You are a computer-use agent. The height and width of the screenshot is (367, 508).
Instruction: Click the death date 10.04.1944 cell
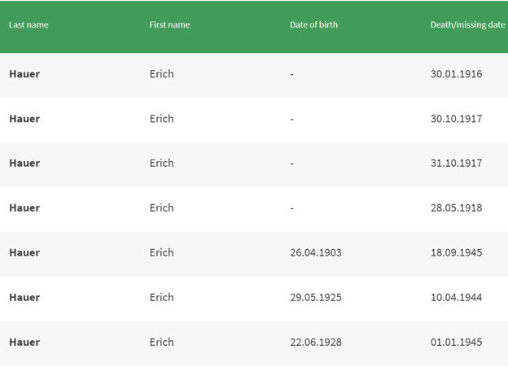[x=457, y=297]
